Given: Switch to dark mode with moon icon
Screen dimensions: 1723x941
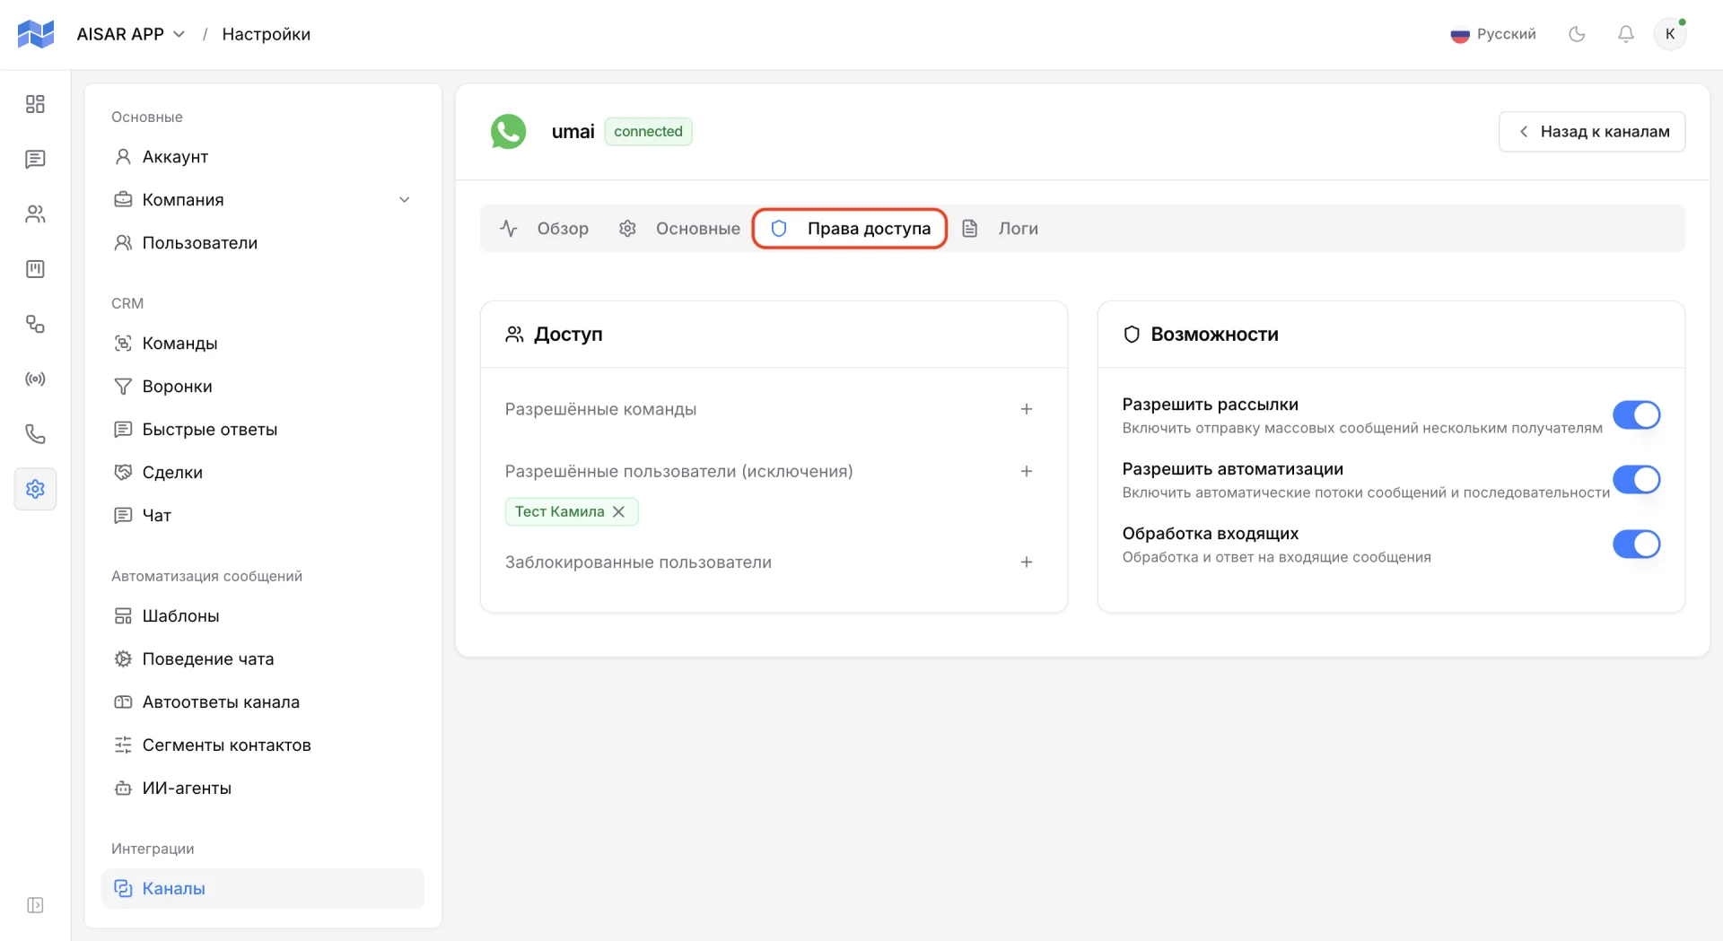Looking at the screenshot, I should point(1577,34).
